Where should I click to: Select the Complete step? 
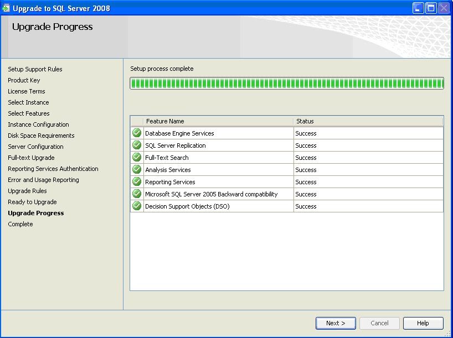pos(20,224)
